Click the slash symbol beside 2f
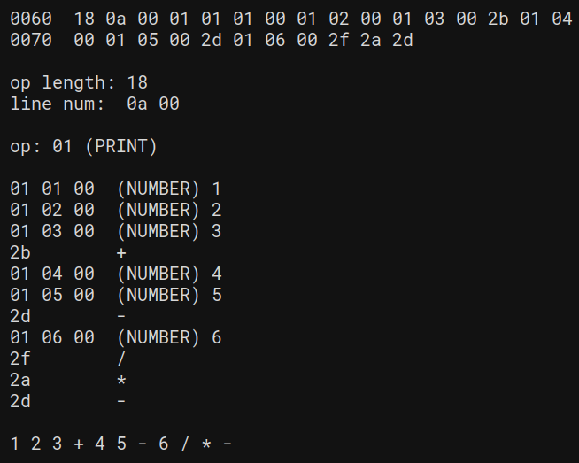The width and height of the screenshot is (579, 463). [x=121, y=359]
